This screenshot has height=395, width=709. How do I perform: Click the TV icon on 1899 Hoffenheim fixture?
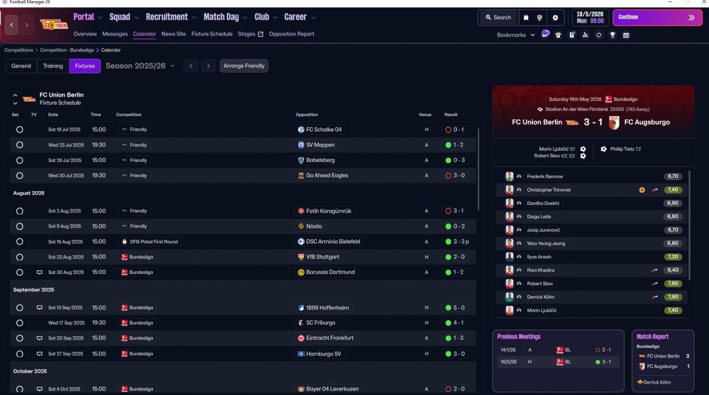(39, 307)
